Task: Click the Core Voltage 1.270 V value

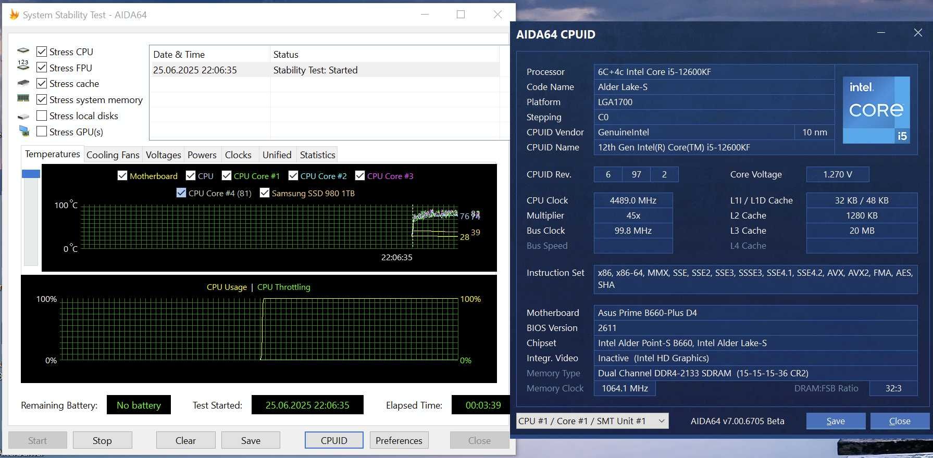Action: 838,174
